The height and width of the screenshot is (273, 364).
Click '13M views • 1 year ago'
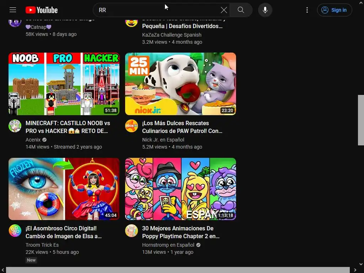pyautogui.click(x=168, y=252)
